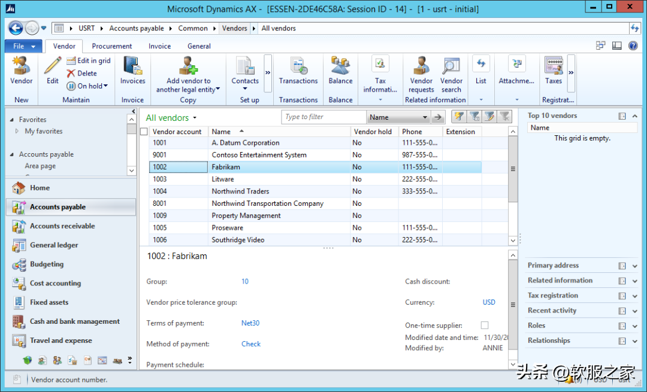
Task: Open the On hold dropdown
Action: point(105,86)
